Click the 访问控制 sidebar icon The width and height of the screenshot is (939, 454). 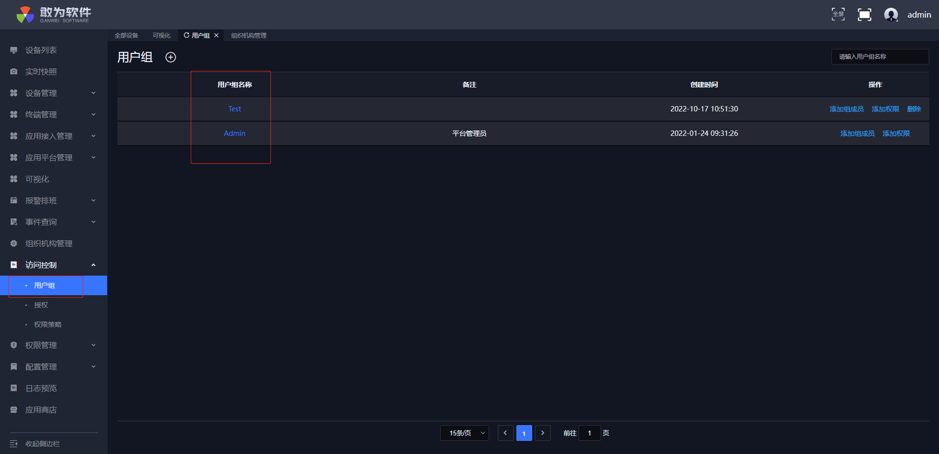click(x=14, y=265)
